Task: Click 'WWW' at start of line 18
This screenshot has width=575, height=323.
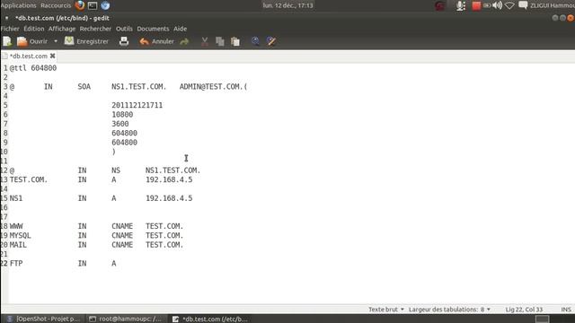Action: pyautogui.click(x=16, y=226)
